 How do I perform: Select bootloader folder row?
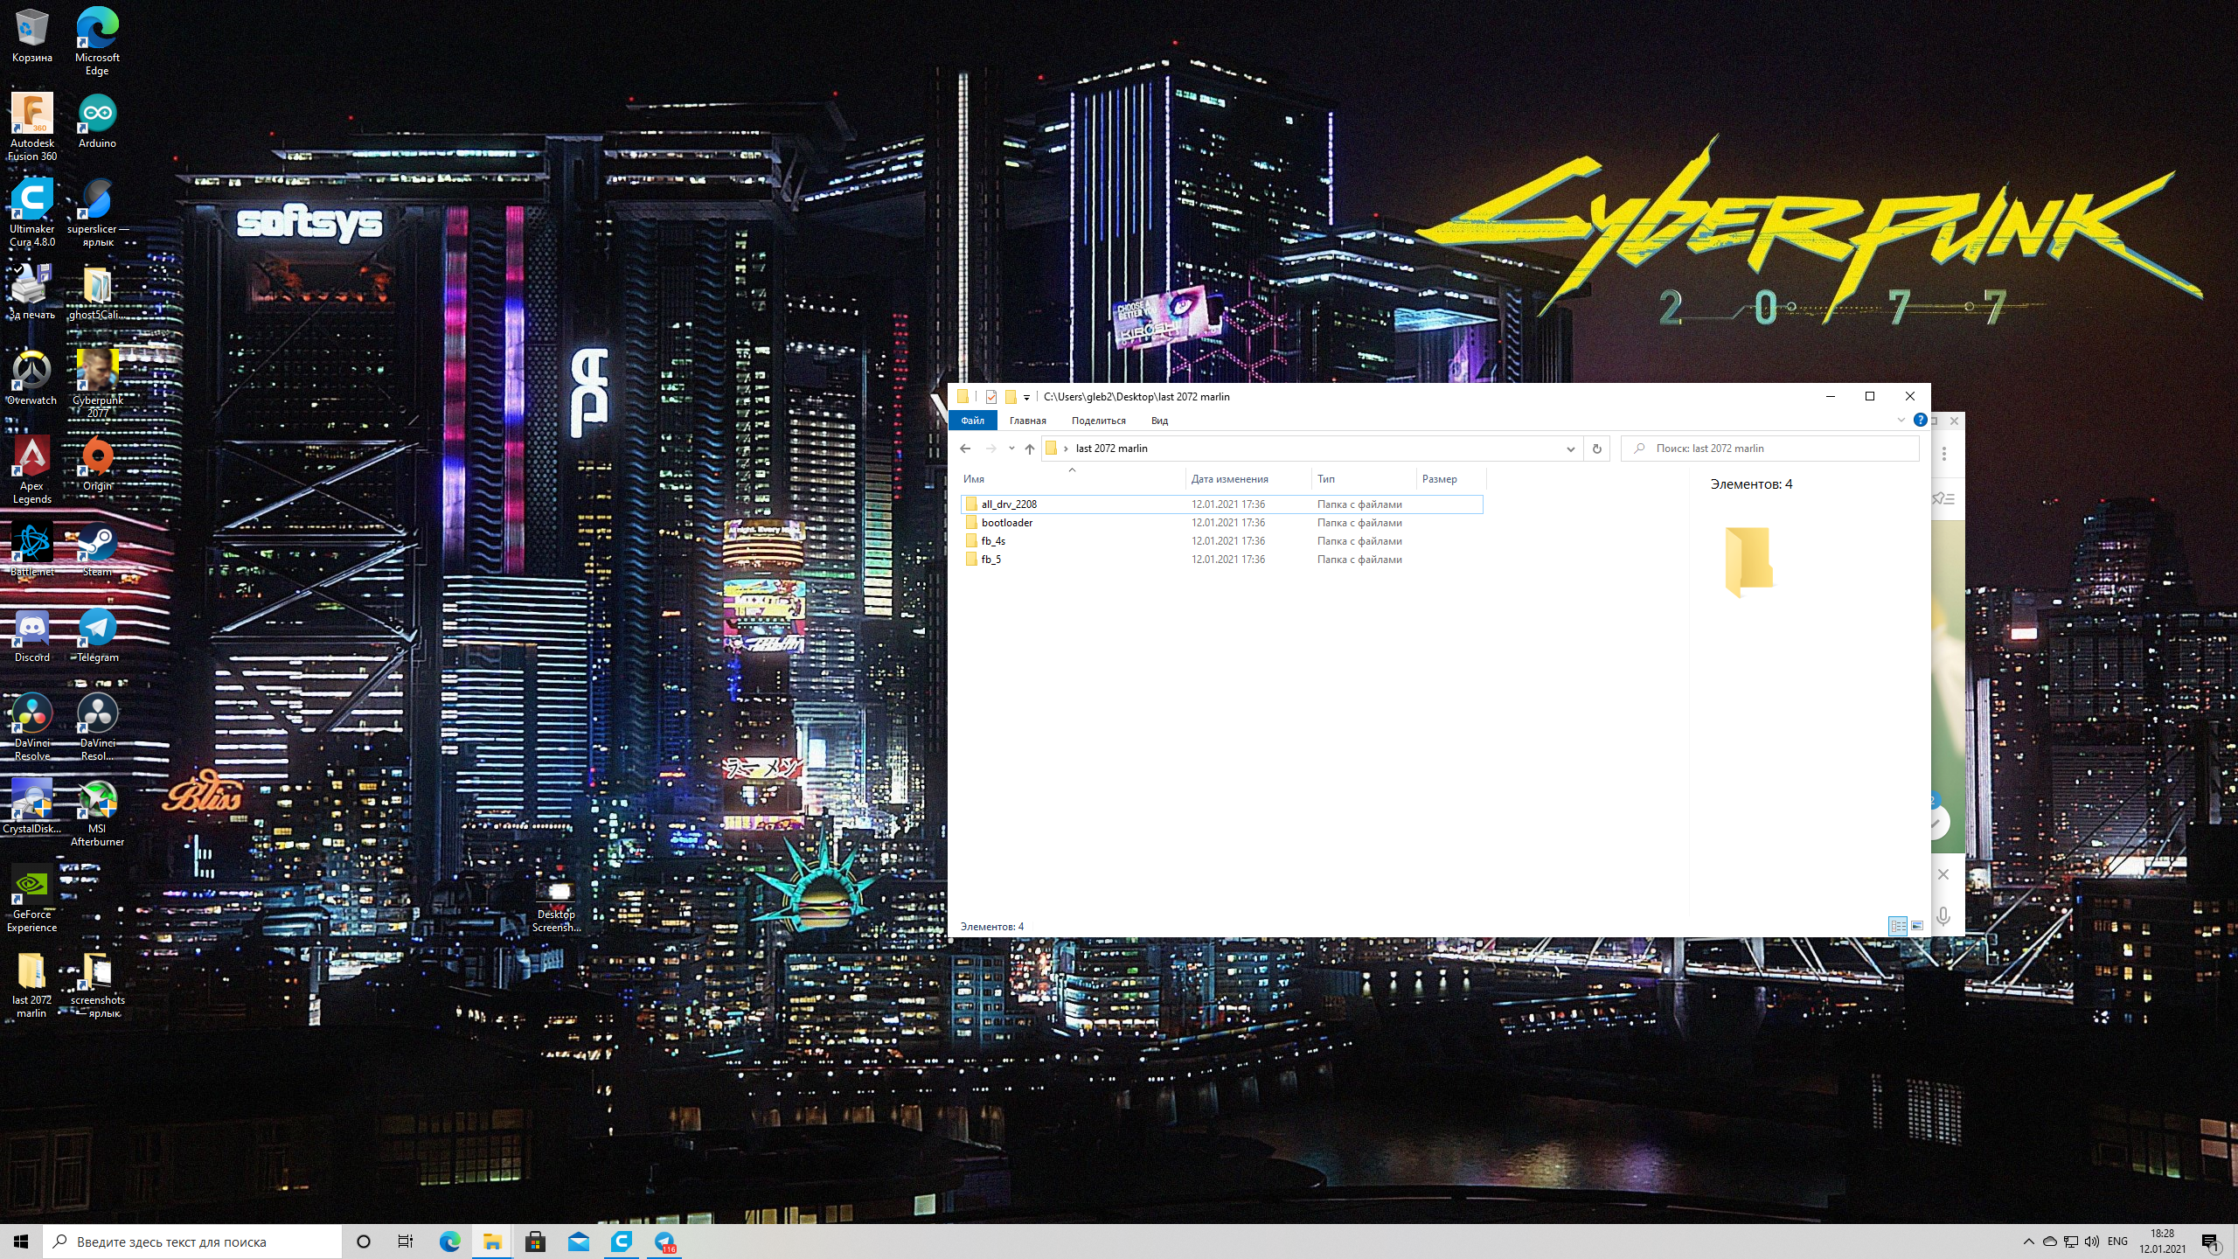coord(1221,523)
